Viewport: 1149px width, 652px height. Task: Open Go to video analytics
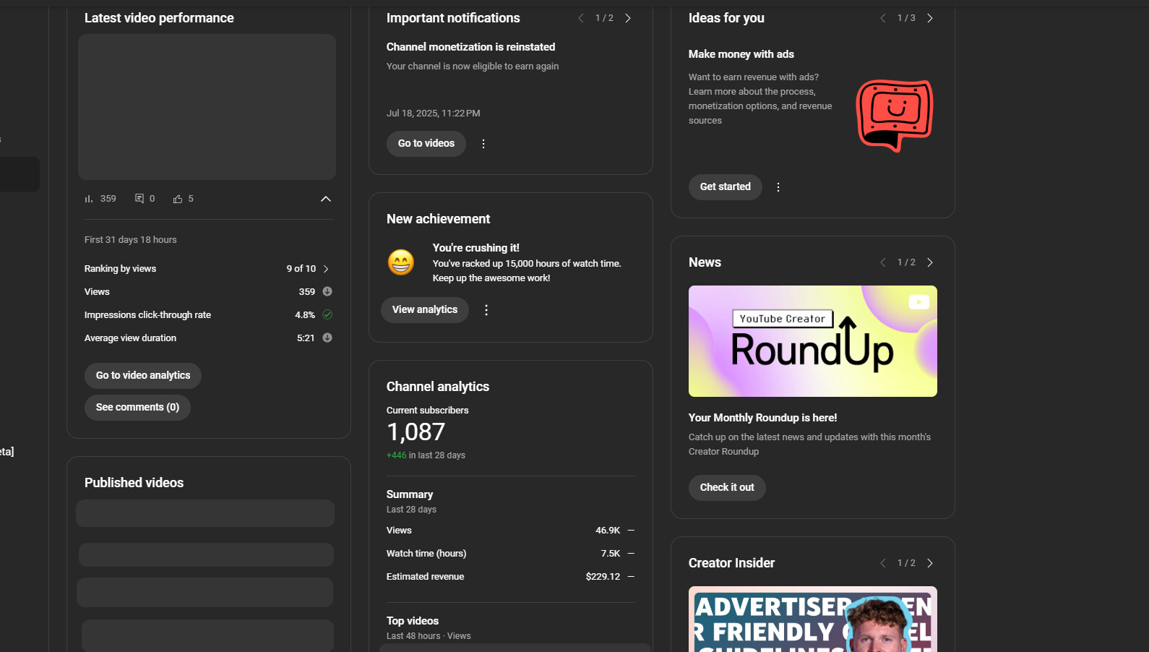point(143,376)
